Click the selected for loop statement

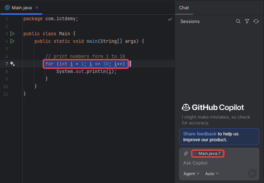(x=85, y=64)
